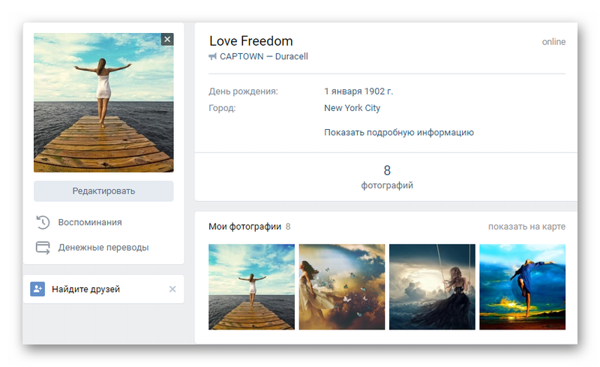Open the Воспоминания clock icon
The image size is (600, 367).
coord(43,223)
